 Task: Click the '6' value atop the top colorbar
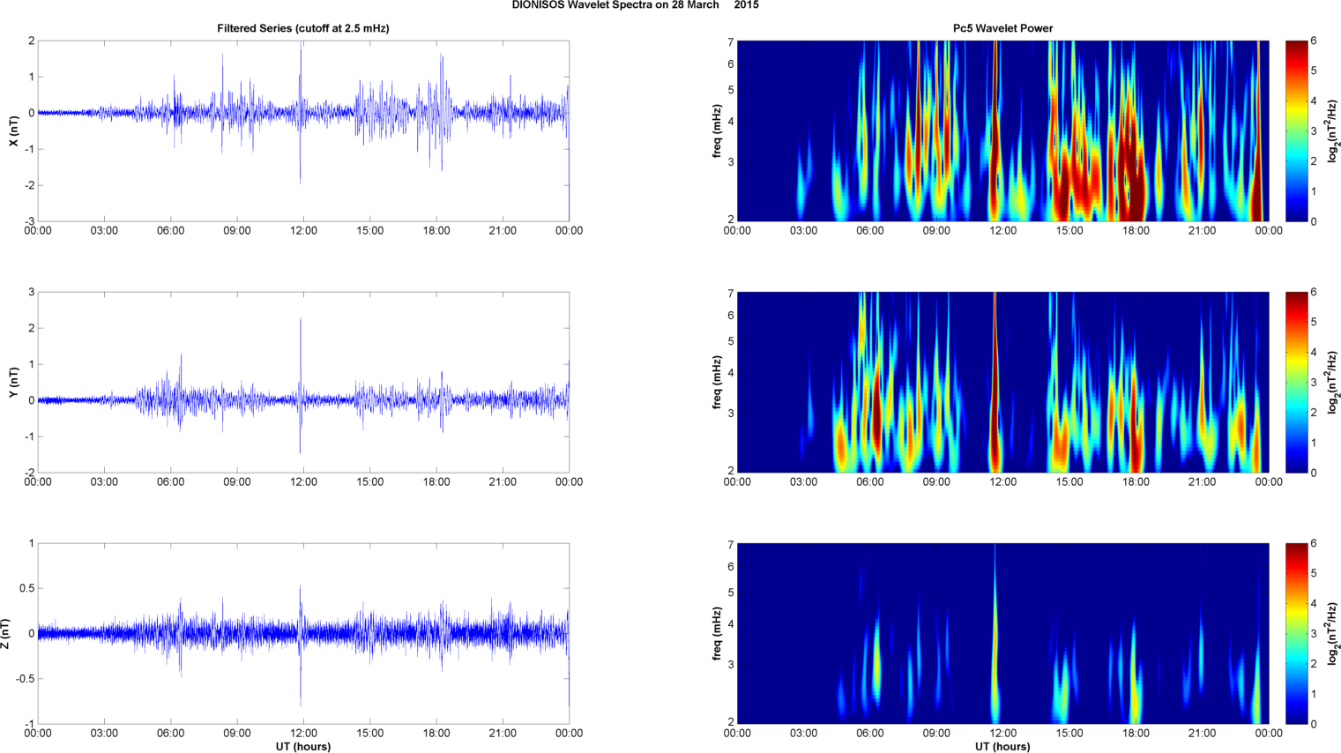point(1314,41)
